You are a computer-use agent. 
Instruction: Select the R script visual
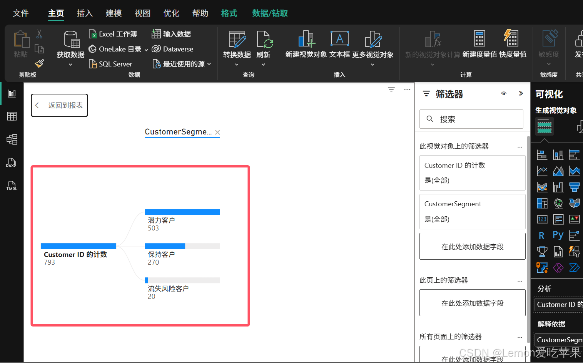[x=541, y=235]
